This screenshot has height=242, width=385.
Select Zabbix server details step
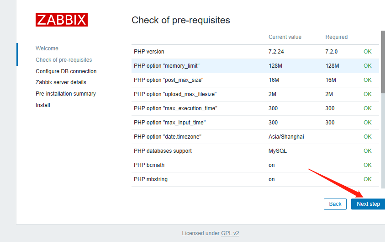pyautogui.click(x=61, y=82)
